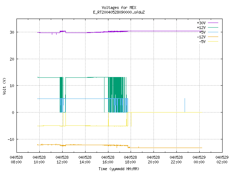
Task: Click the y-axis tick label 30
Action: pyautogui.click(x=12, y=32)
